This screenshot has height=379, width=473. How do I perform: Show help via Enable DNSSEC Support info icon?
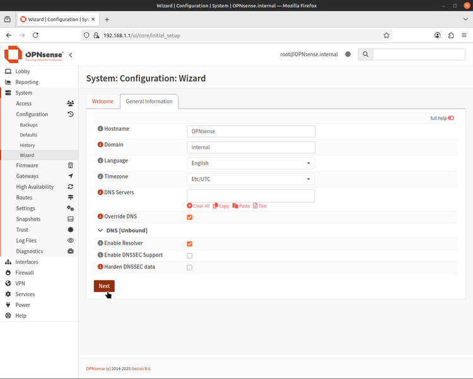pyautogui.click(x=100, y=255)
